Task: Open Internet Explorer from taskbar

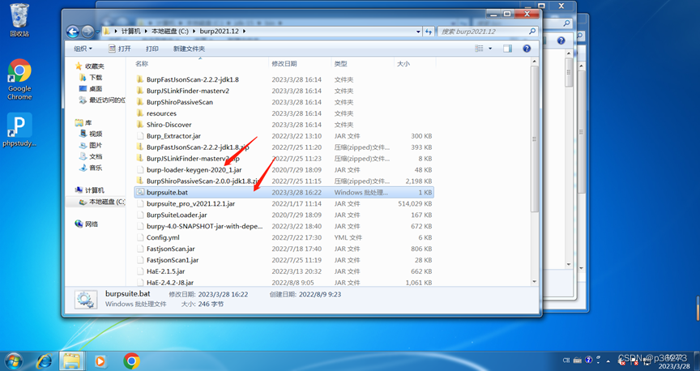Action: (x=44, y=360)
